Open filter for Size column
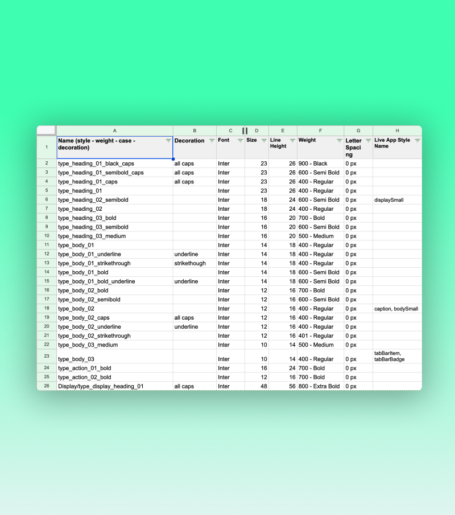The image size is (455, 515). pyautogui.click(x=264, y=141)
